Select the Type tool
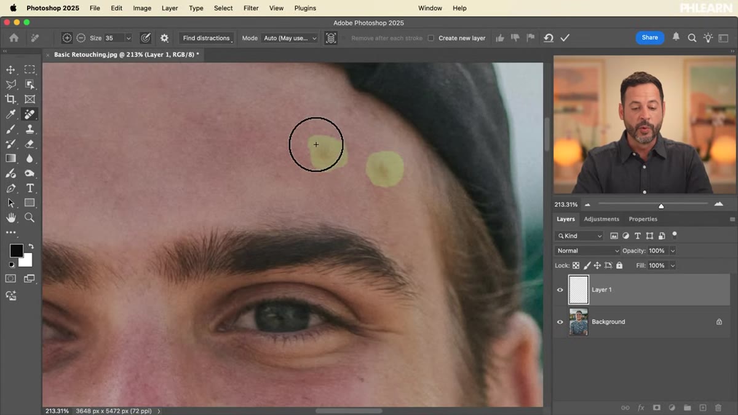Screen dimensions: 738x415 coord(30,188)
